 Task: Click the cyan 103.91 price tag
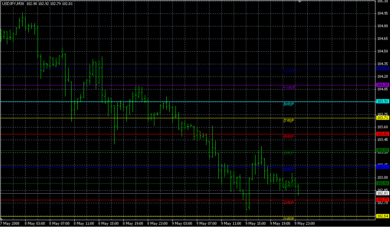pos(383,101)
